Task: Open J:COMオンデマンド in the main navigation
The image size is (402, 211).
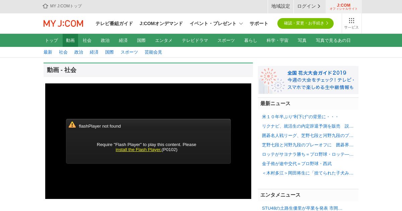Action: [x=161, y=23]
